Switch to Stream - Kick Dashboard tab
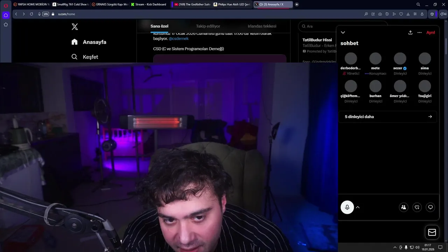Image resolution: width=448 pixels, height=252 pixels. coord(149,5)
